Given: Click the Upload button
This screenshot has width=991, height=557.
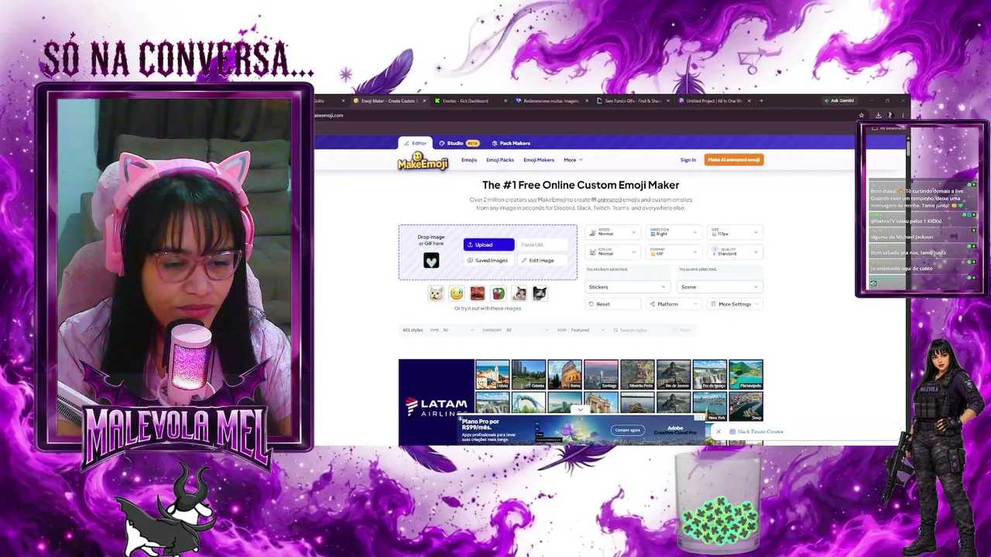Looking at the screenshot, I should click(489, 244).
